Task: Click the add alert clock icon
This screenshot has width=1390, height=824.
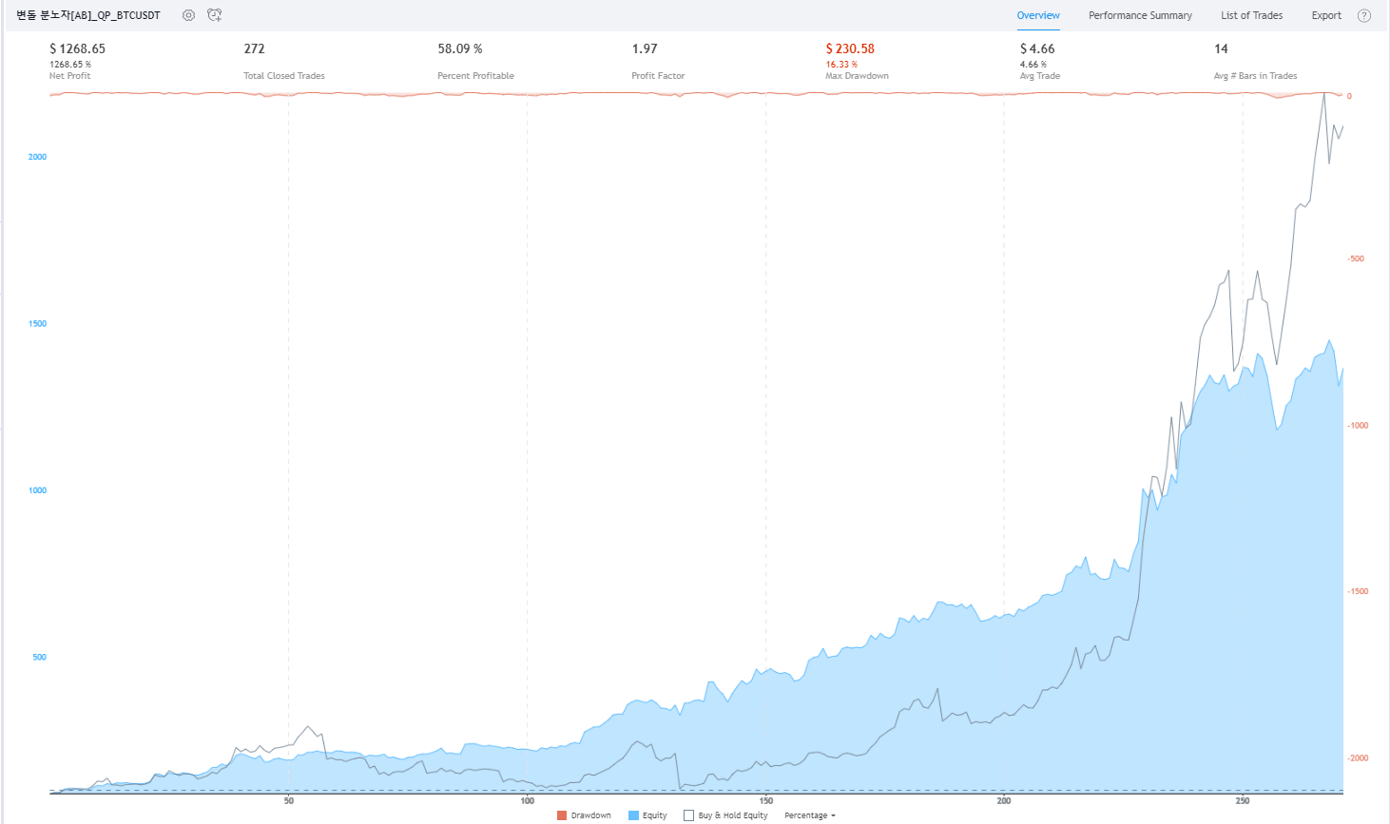Action: click(x=215, y=15)
